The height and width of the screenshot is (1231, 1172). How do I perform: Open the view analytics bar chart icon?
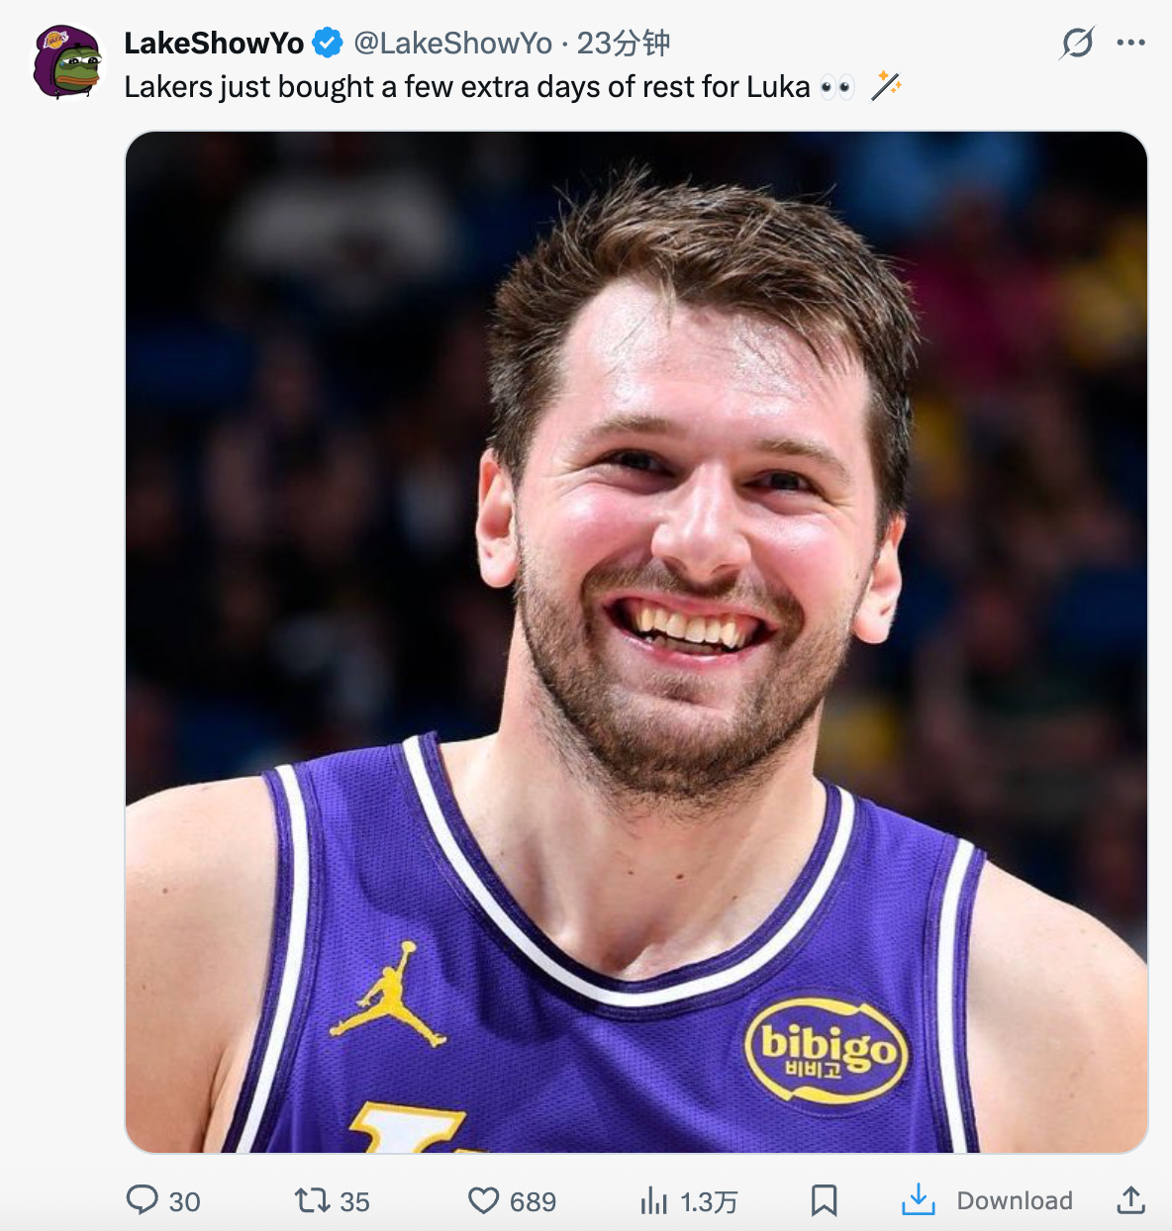tap(653, 1201)
